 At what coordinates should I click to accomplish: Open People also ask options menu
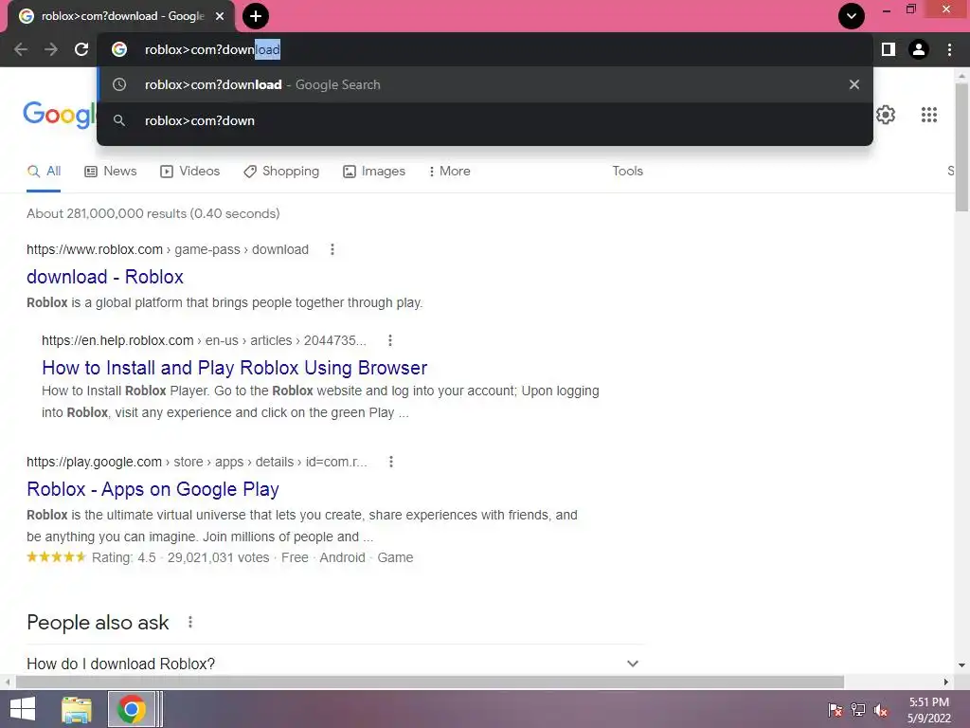click(189, 622)
